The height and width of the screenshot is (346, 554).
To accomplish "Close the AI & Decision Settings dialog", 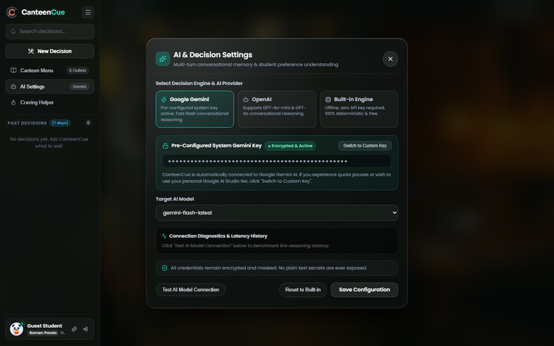I will click(390, 59).
